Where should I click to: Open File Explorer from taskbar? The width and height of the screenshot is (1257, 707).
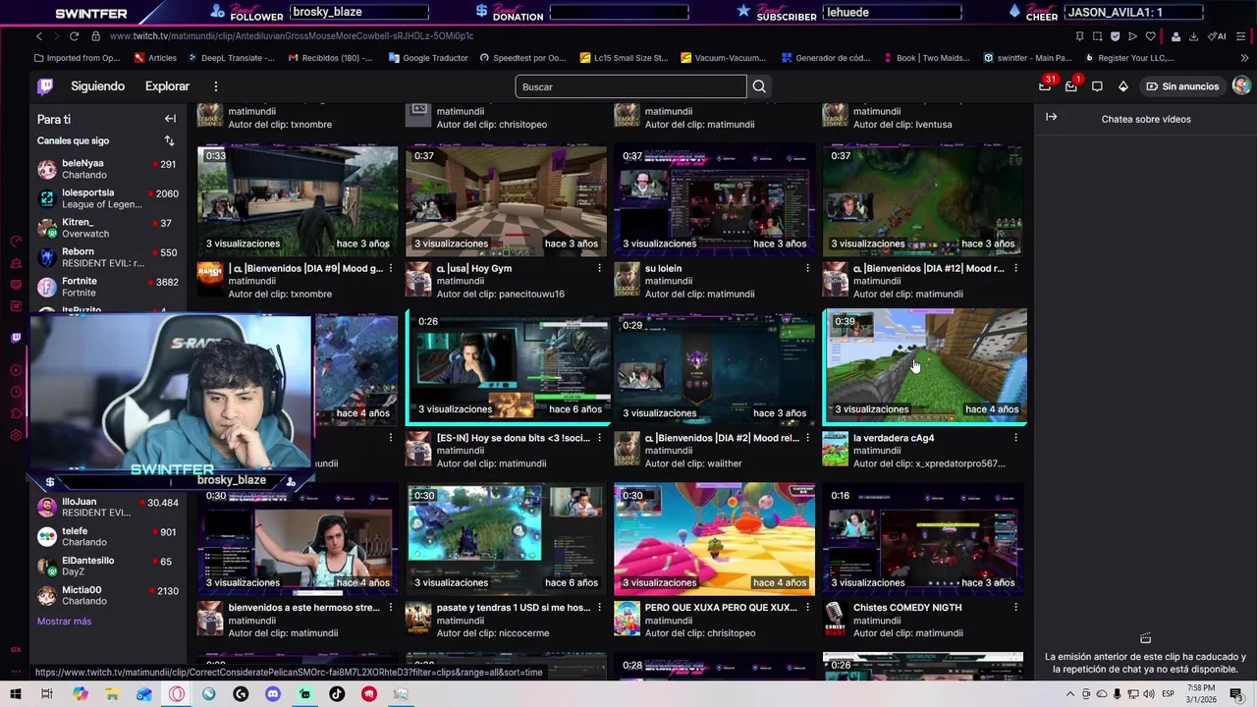pyautogui.click(x=112, y=694)
